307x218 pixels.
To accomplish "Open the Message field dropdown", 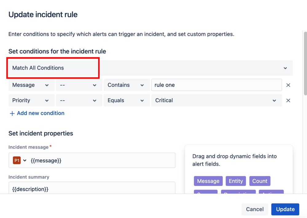I will (x=31, y=85).
